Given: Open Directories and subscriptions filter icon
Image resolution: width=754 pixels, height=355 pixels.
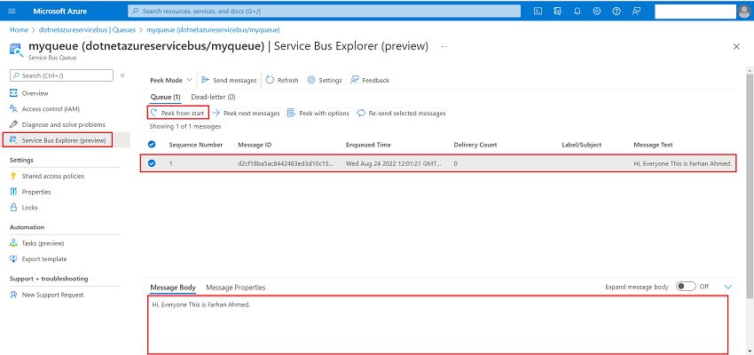Looking at the screenshot, I should pyautogui.click(x=558, y=11).
